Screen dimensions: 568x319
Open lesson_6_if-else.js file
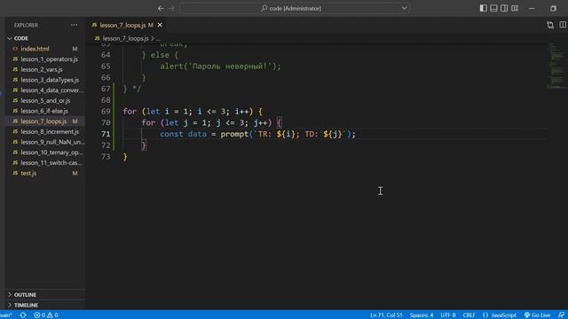44,111
